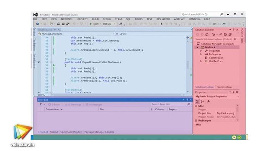Collapse the ReSharper category in Properties
This screenshot has width=268, height=151.
tap(196, 121)
